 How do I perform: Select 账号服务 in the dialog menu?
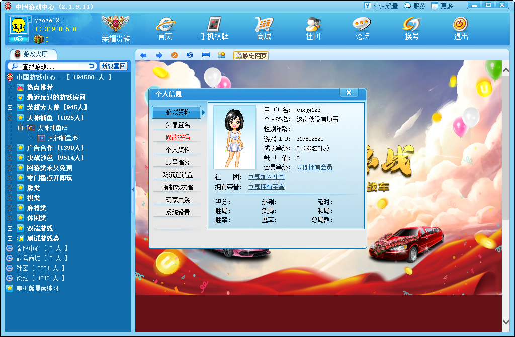click(178, 162)
